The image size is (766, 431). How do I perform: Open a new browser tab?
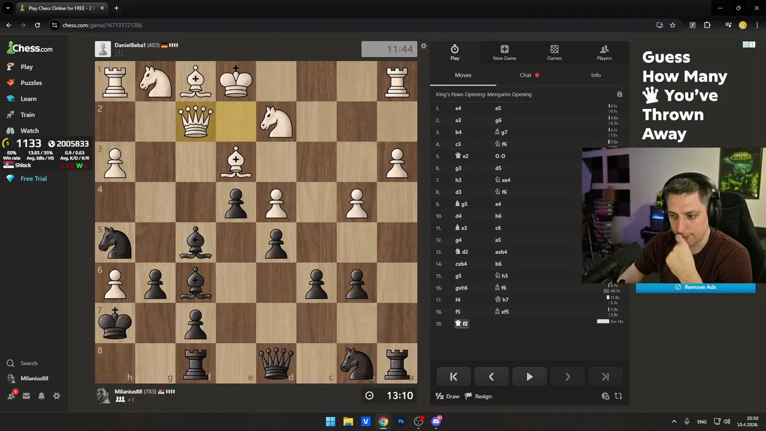click(x=116, y=8)
